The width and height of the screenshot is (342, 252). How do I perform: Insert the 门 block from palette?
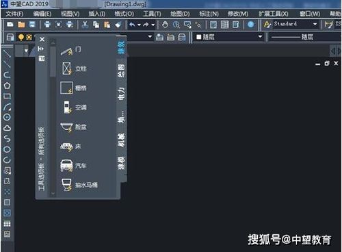tap(71, 51)
